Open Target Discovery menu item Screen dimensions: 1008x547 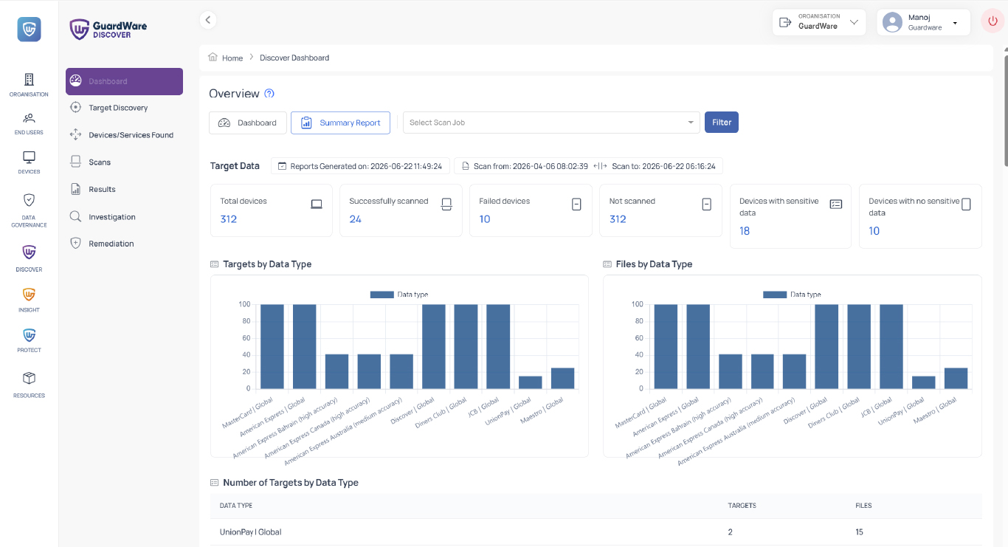(118, 108)
